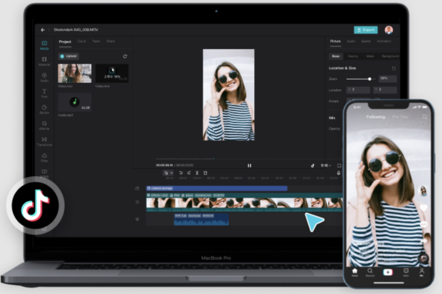The image size is (442, 294).
Task: Click the Zoom slider handle
Action: pos(369,79)
